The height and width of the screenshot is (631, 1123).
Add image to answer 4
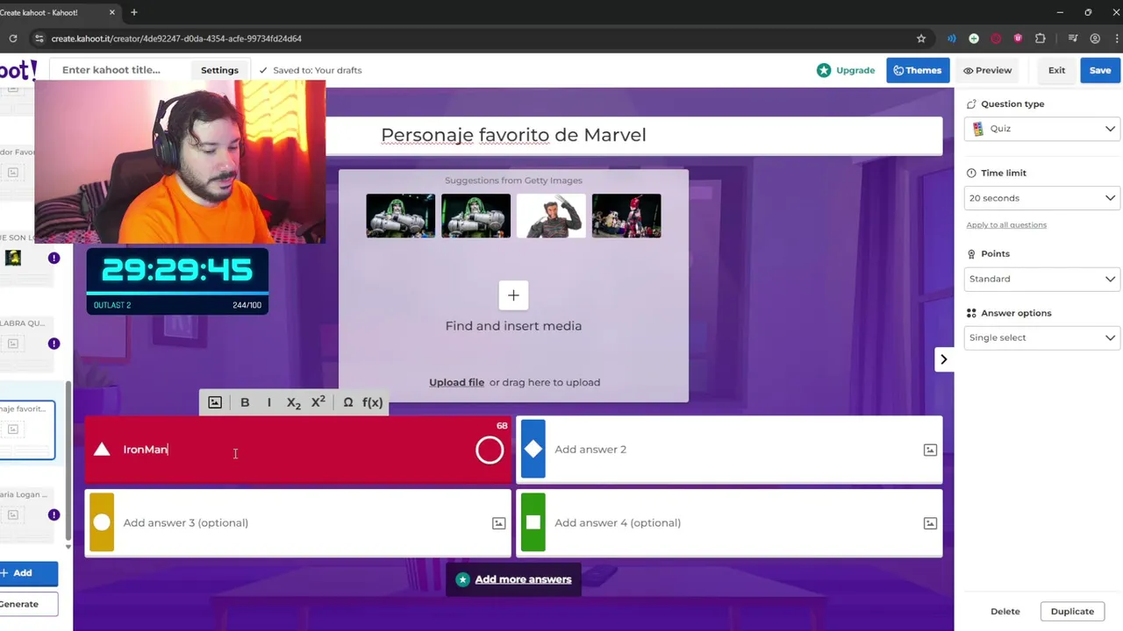[930, 523]
